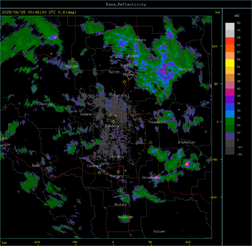Screen dimensions: 252x246
Task: Click the Banff town label
Action: coord(36,166)
